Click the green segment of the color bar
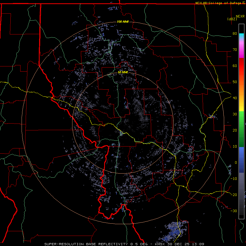 click(x=241, y=129)
